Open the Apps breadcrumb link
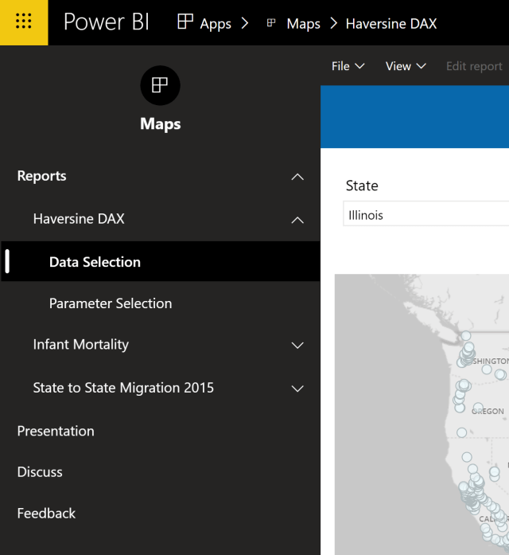509x555 pixels. pyautogui.click(x=215, y=23)
